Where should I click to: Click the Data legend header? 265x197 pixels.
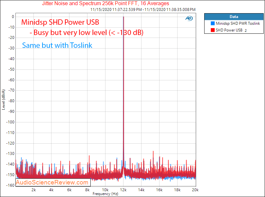(234, 17)
